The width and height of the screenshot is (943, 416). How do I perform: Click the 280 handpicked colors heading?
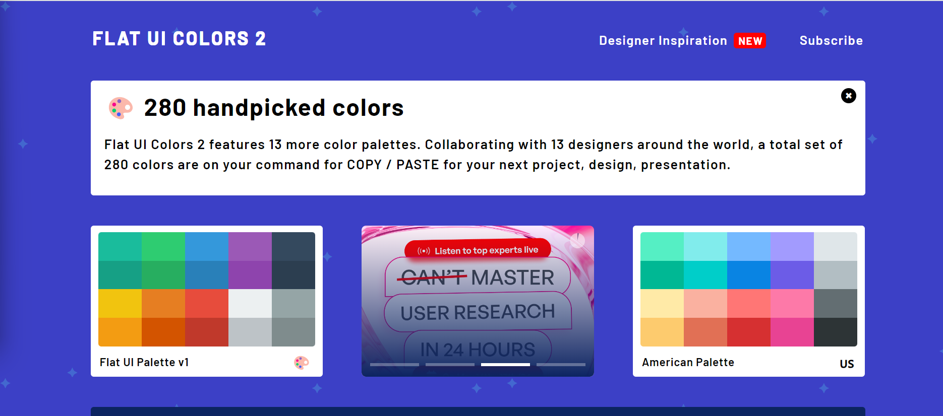click(x=274, y=108)
